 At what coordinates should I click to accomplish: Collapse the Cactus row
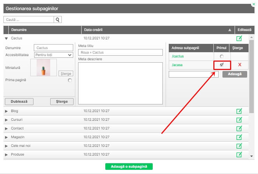pos(6,38)
